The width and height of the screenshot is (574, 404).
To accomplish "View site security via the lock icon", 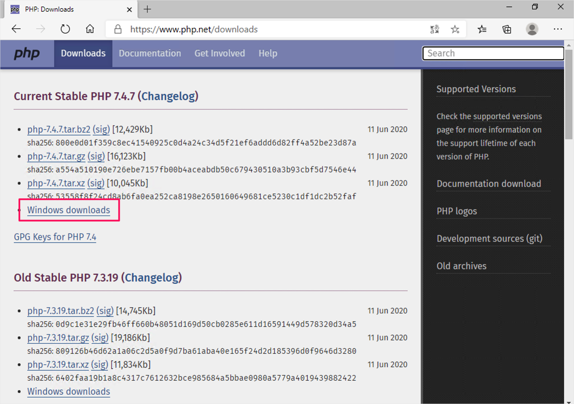I will click(118, 29).
